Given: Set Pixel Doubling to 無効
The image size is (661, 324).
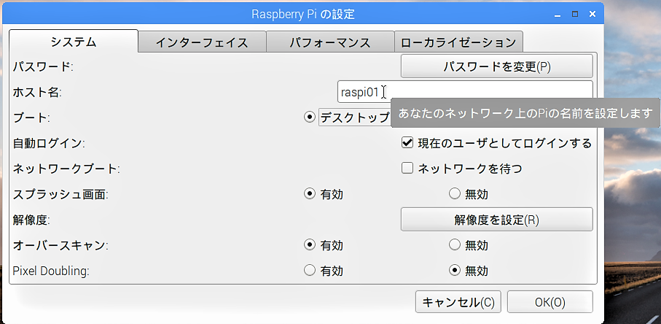Looking at the screenshot, I should [x=455, y=271].
